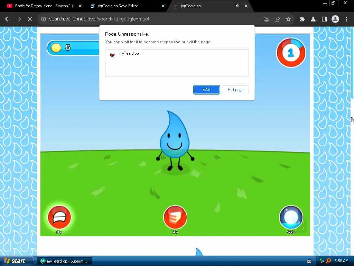Viewport: 354px width, 266px height.
Task: Click the yellow coin counter showing 5
Action: point(73,48)
